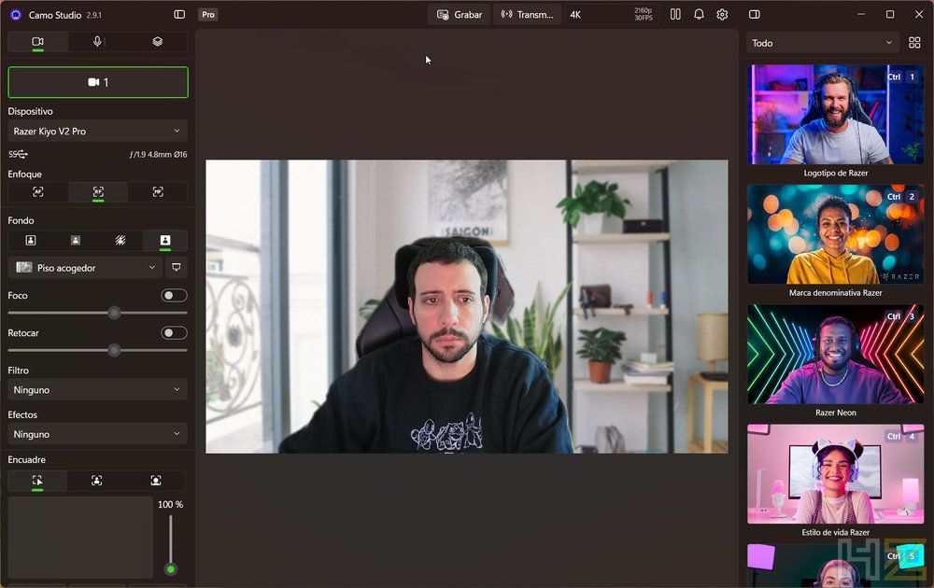Screen dimensions: 934x588
Task: Select the third Enfoque focus mode icon
Action: click(158, 191)
